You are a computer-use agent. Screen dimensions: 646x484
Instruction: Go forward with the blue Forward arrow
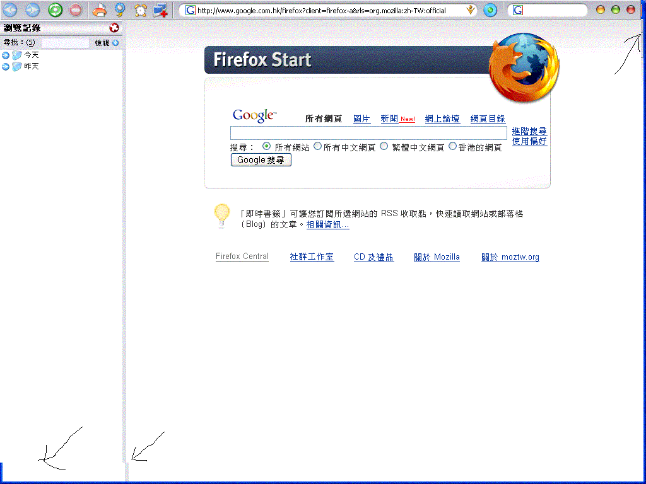click(x=33, y=10)
